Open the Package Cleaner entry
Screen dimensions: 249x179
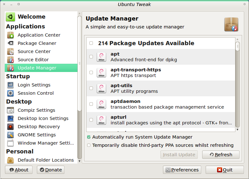[x=41, y=43]
